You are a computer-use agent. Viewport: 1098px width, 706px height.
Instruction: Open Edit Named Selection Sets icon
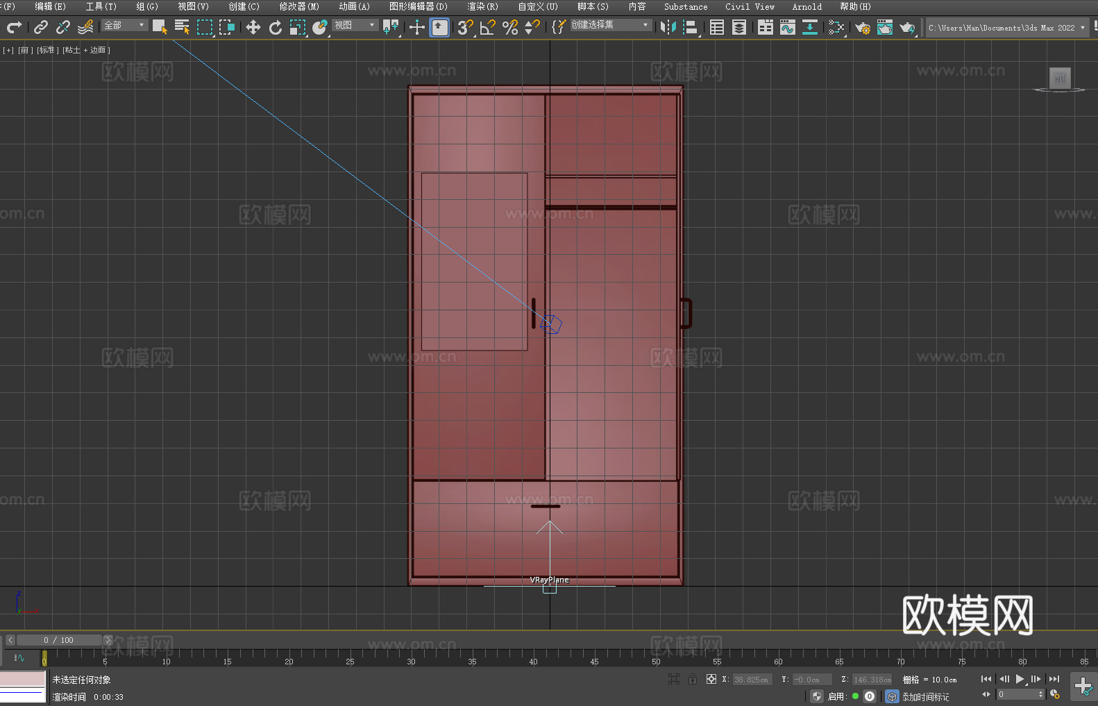pos(558,27)
